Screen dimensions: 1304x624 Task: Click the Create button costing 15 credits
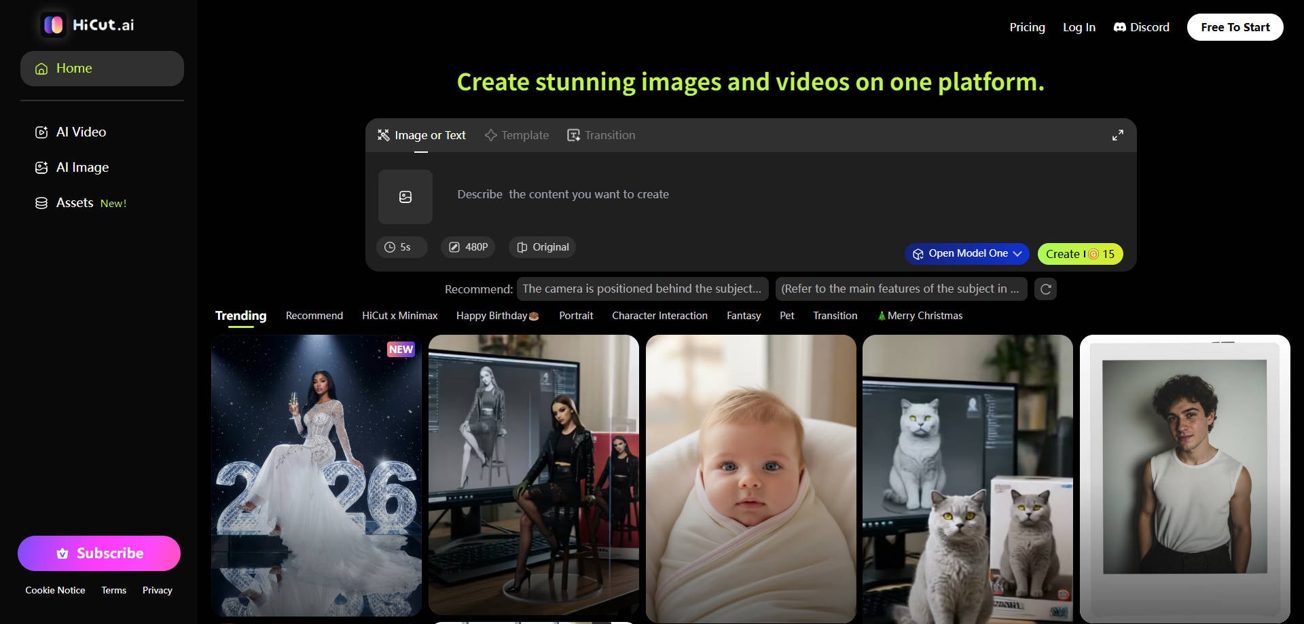coord(1080,254)
